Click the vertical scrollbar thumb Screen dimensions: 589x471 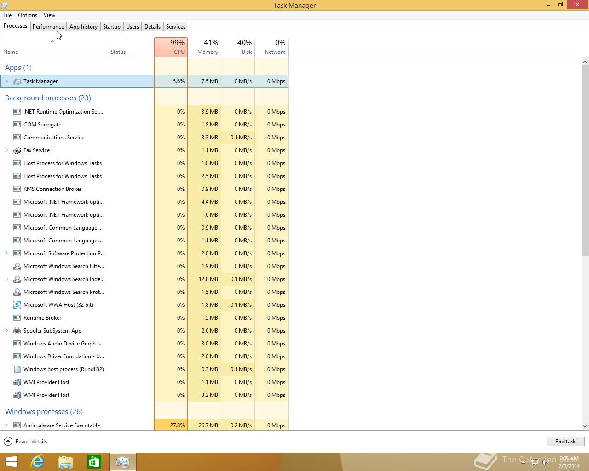585,161
